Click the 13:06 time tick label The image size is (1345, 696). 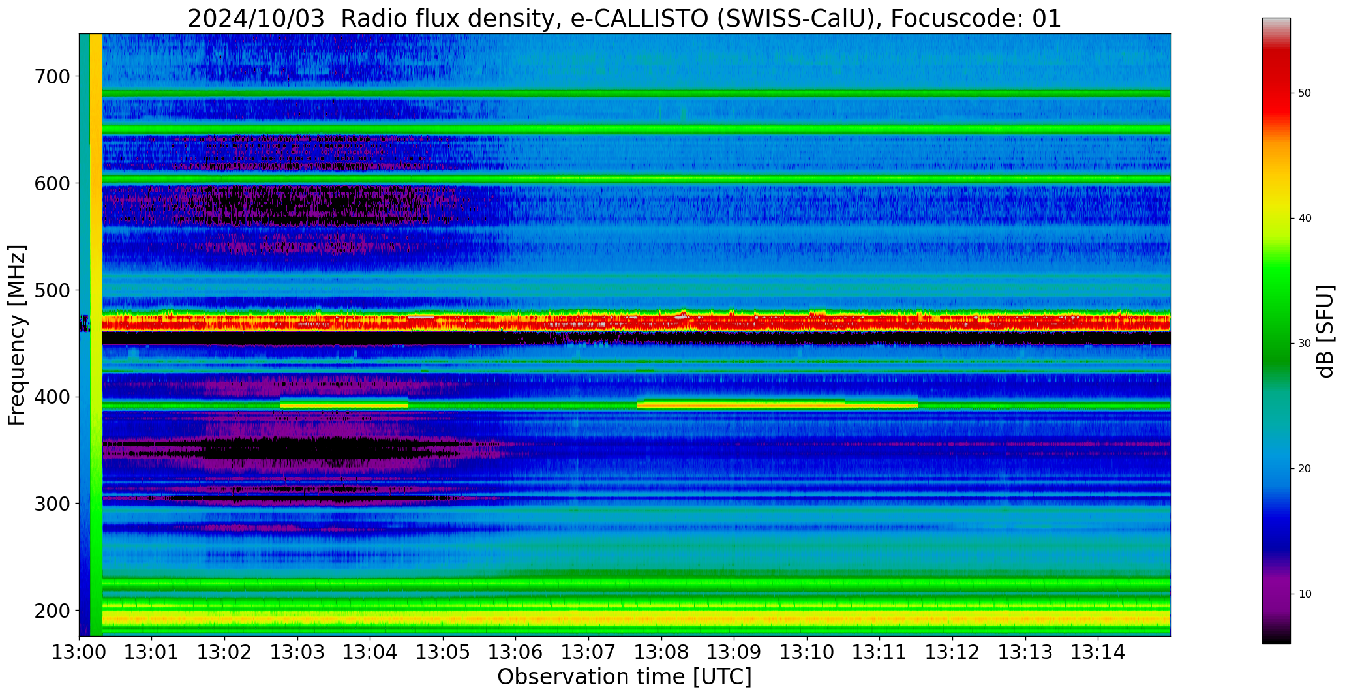tap(516, 652)
